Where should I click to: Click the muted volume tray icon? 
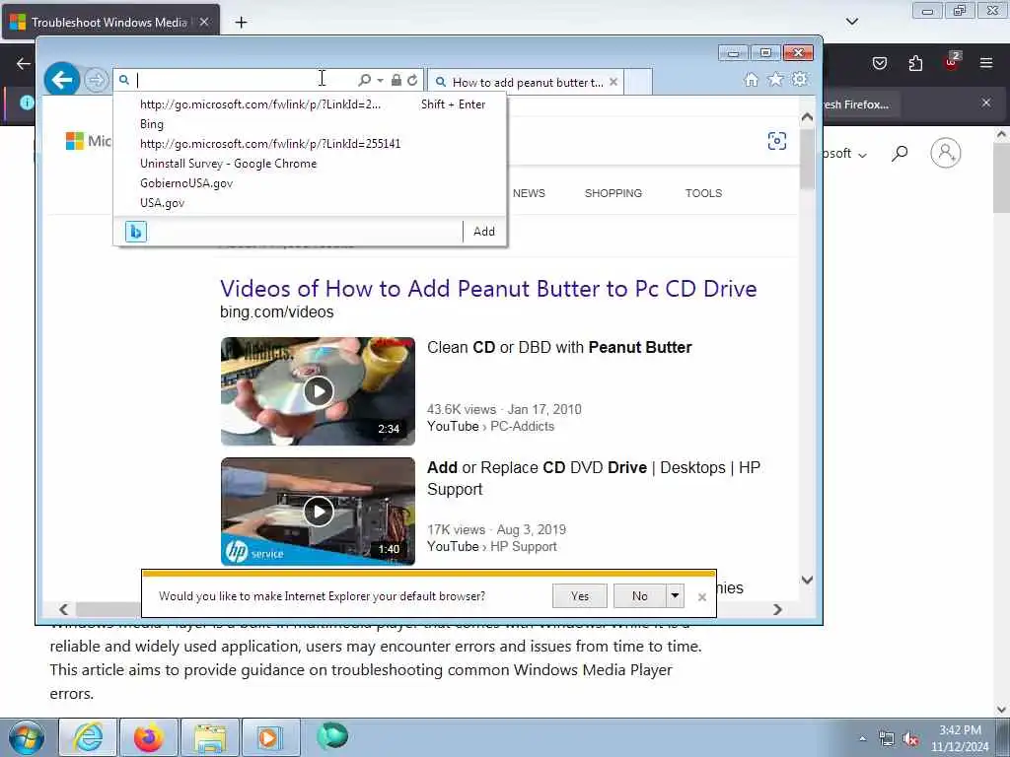910,739
